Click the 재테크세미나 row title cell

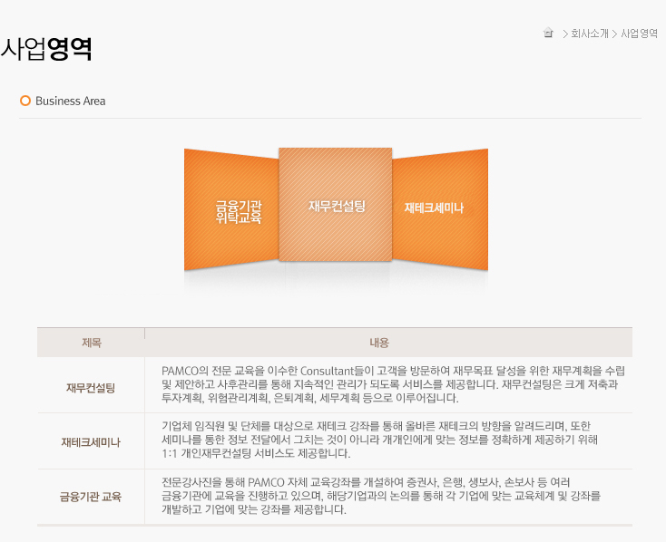[91, 442]
